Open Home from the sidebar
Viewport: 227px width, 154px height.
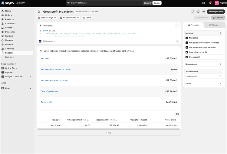coord(8,11)
